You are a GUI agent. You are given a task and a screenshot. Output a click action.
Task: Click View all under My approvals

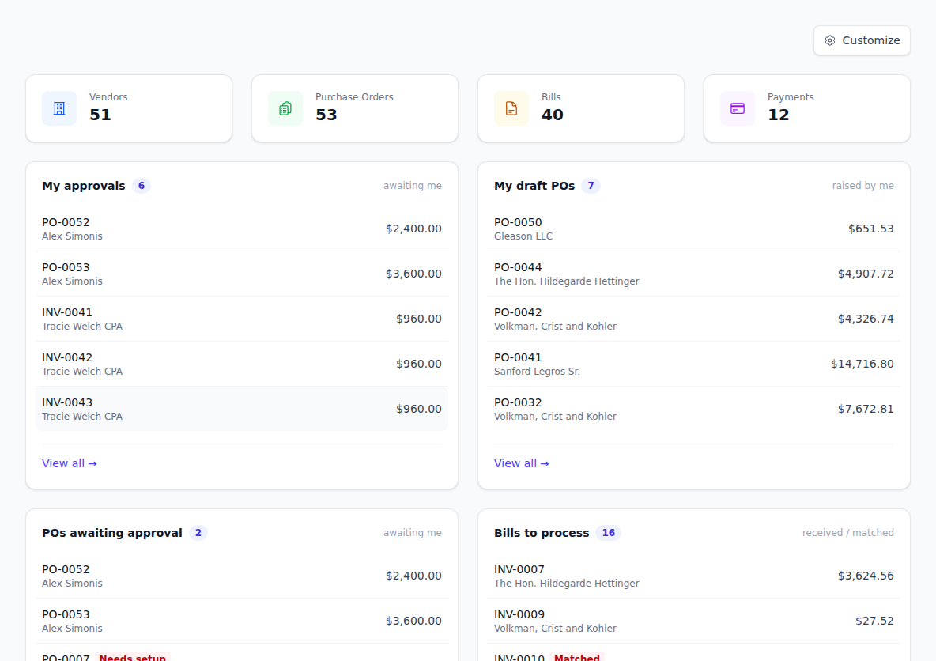pos(70,463)
